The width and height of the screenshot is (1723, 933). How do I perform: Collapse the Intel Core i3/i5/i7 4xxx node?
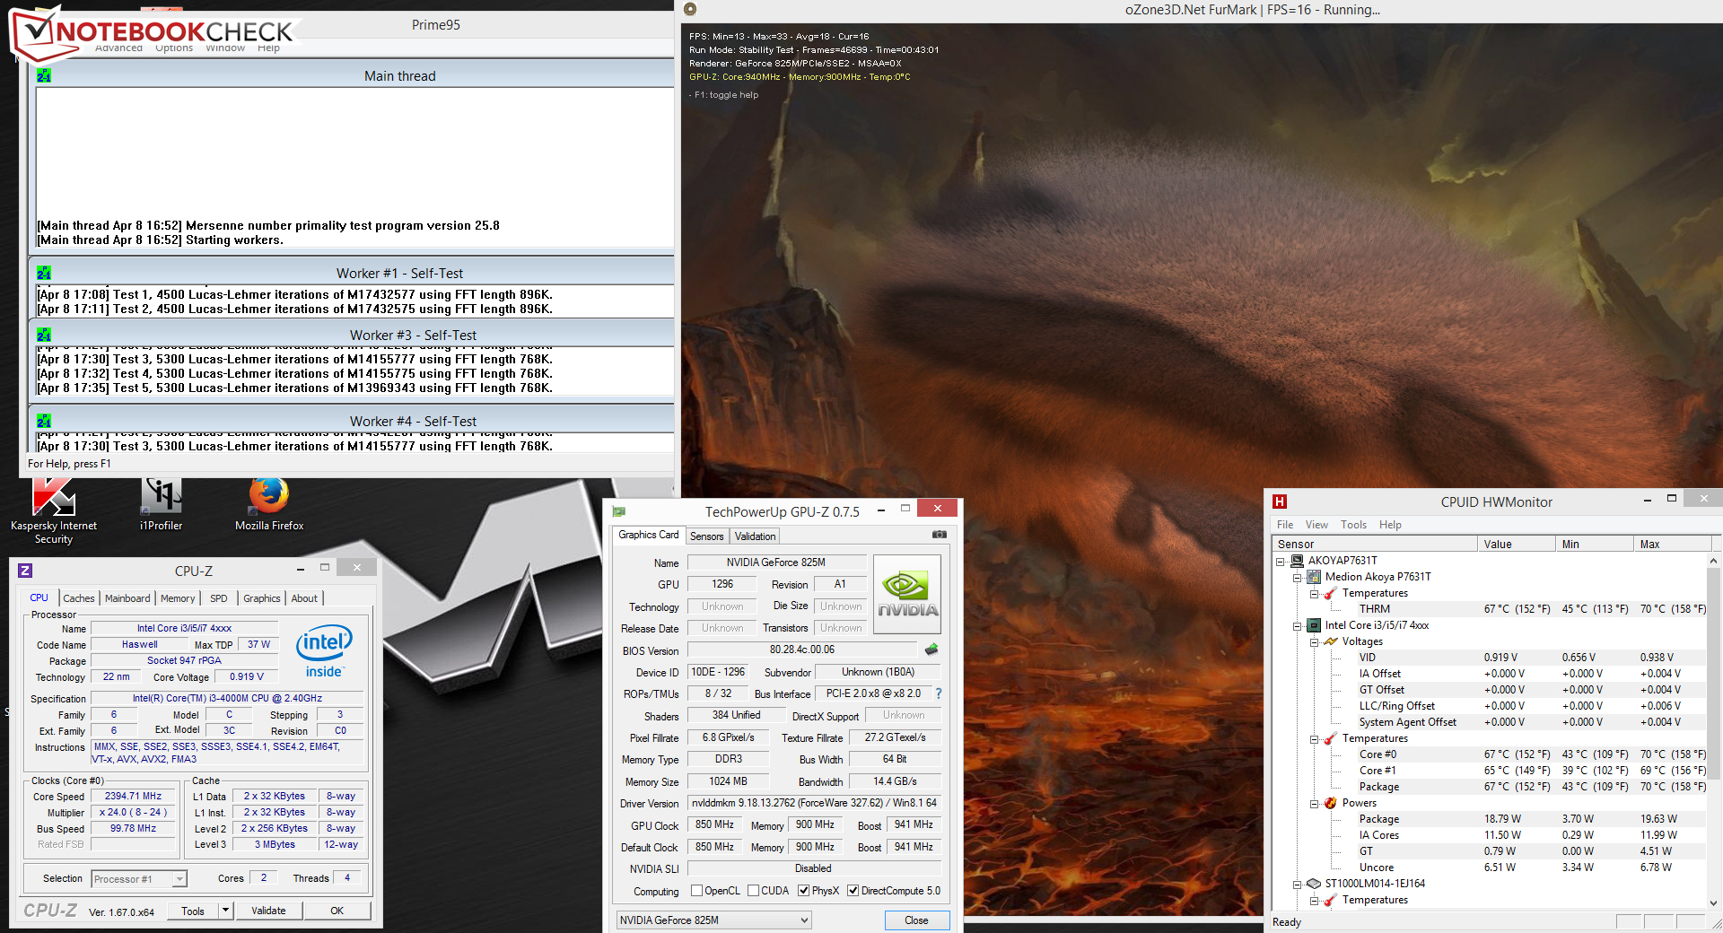(x=1298, y=626)
